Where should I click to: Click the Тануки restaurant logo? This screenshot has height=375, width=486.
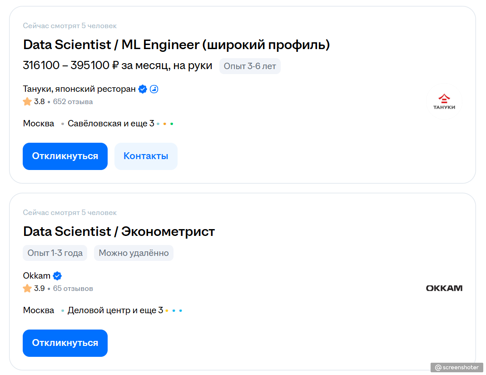point(444,102)
